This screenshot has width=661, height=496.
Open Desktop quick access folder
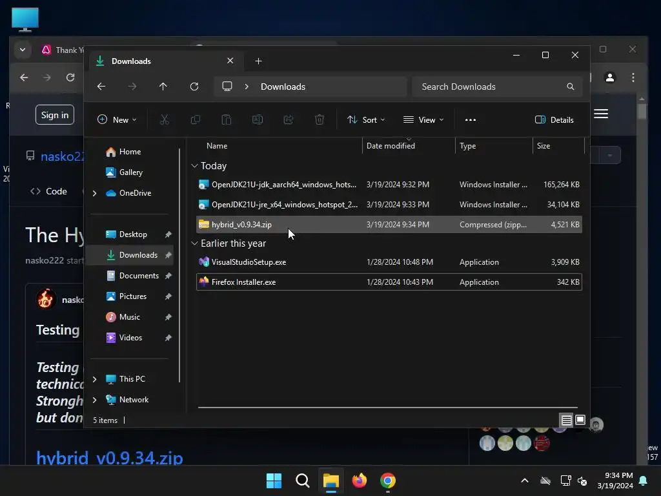click(x=130, y=234)
